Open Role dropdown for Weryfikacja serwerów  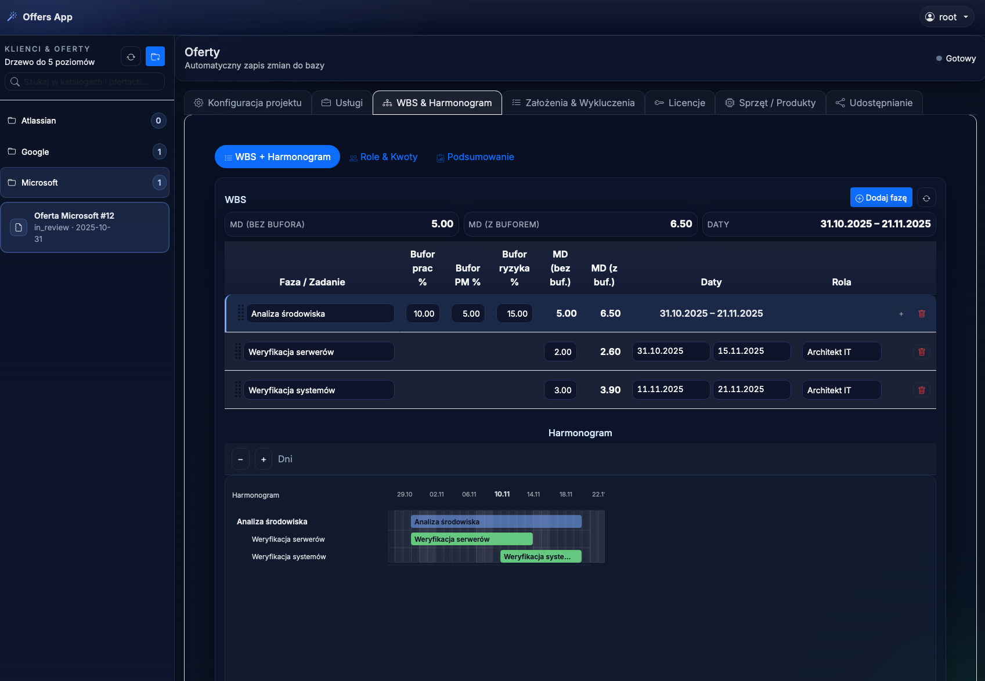coord(841,352)
